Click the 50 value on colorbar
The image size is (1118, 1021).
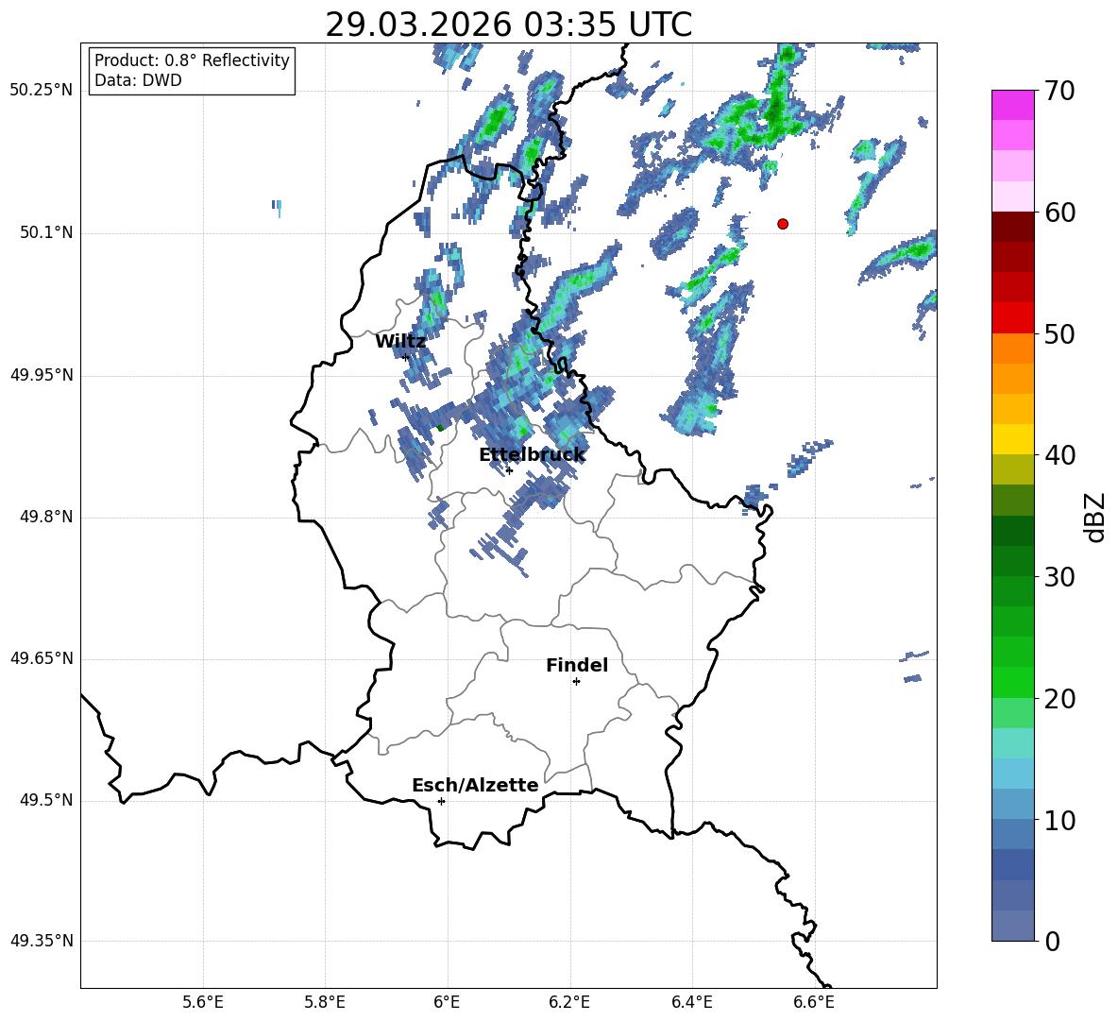pos(1059,334)
